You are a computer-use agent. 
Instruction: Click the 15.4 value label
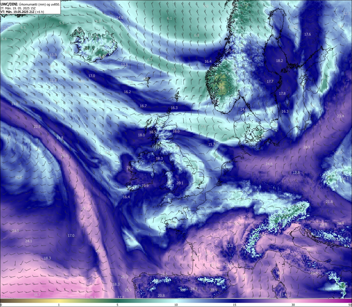283,295
